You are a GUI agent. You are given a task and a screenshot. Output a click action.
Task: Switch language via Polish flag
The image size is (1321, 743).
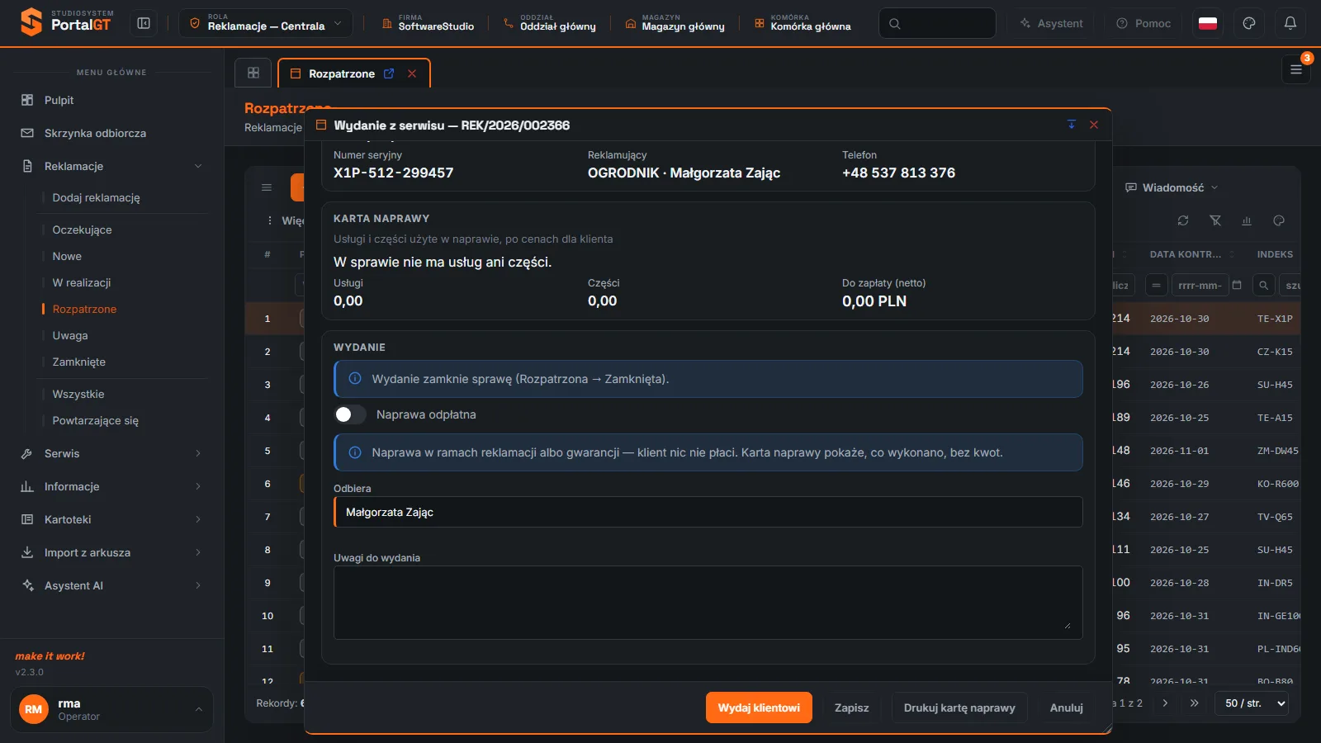[x=1208, y=24]
